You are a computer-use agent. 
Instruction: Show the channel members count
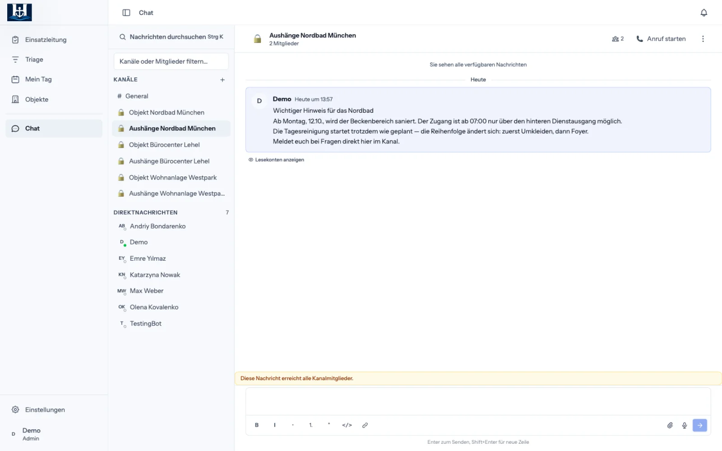(618, 39)
